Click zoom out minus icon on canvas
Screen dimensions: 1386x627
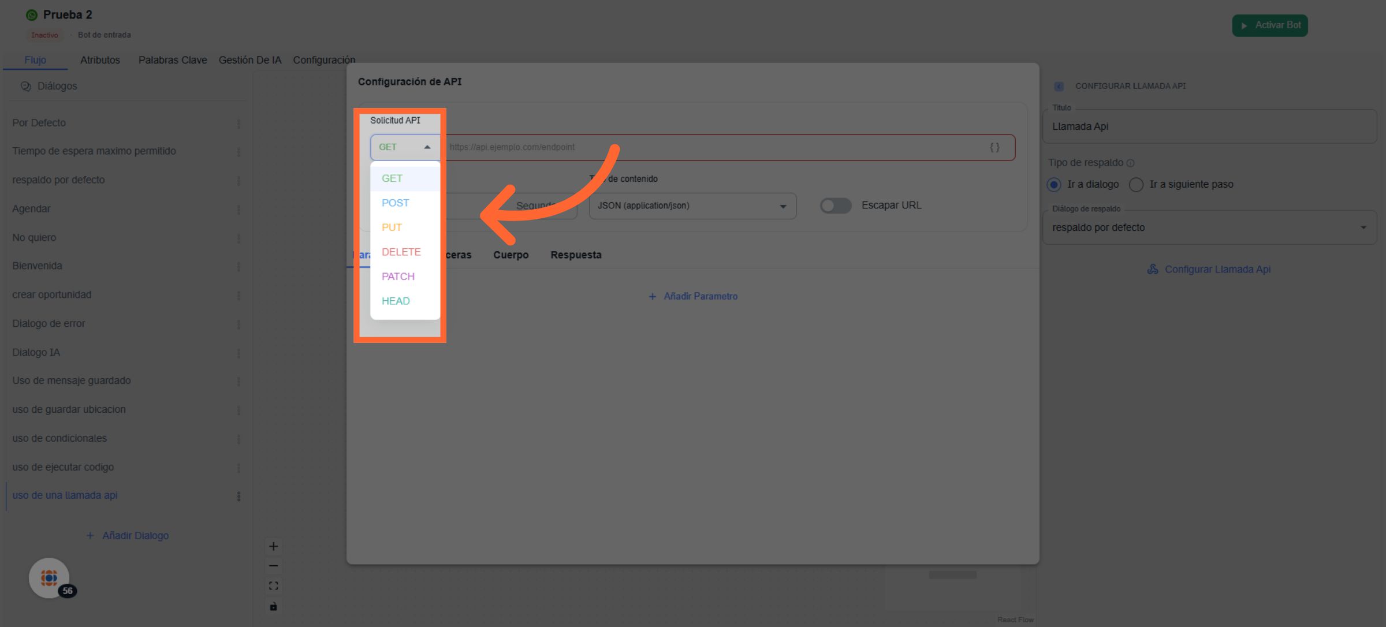pyautogui.click(x=274, y=566)
